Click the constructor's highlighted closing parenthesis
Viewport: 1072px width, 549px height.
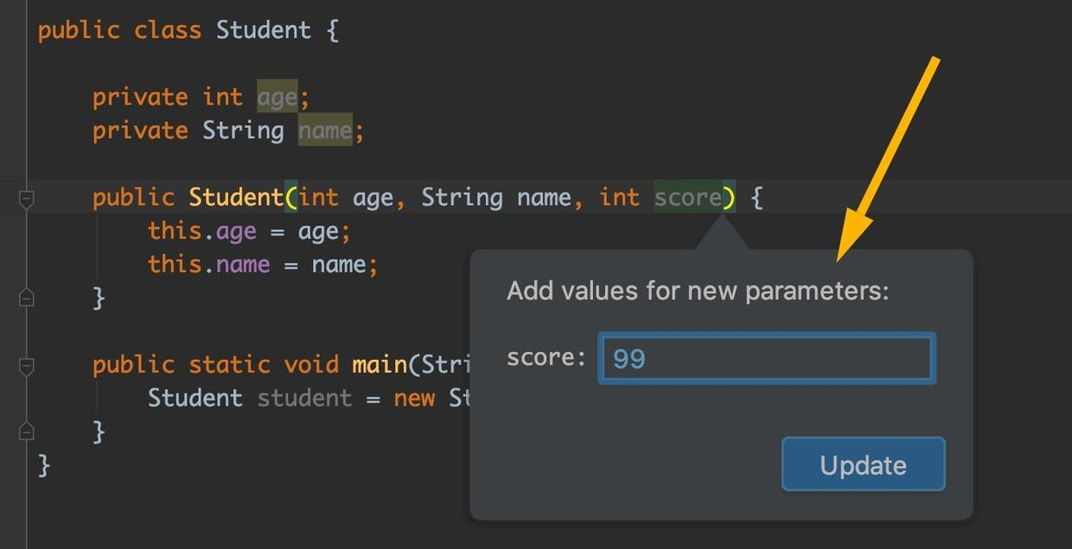point(730,198)
